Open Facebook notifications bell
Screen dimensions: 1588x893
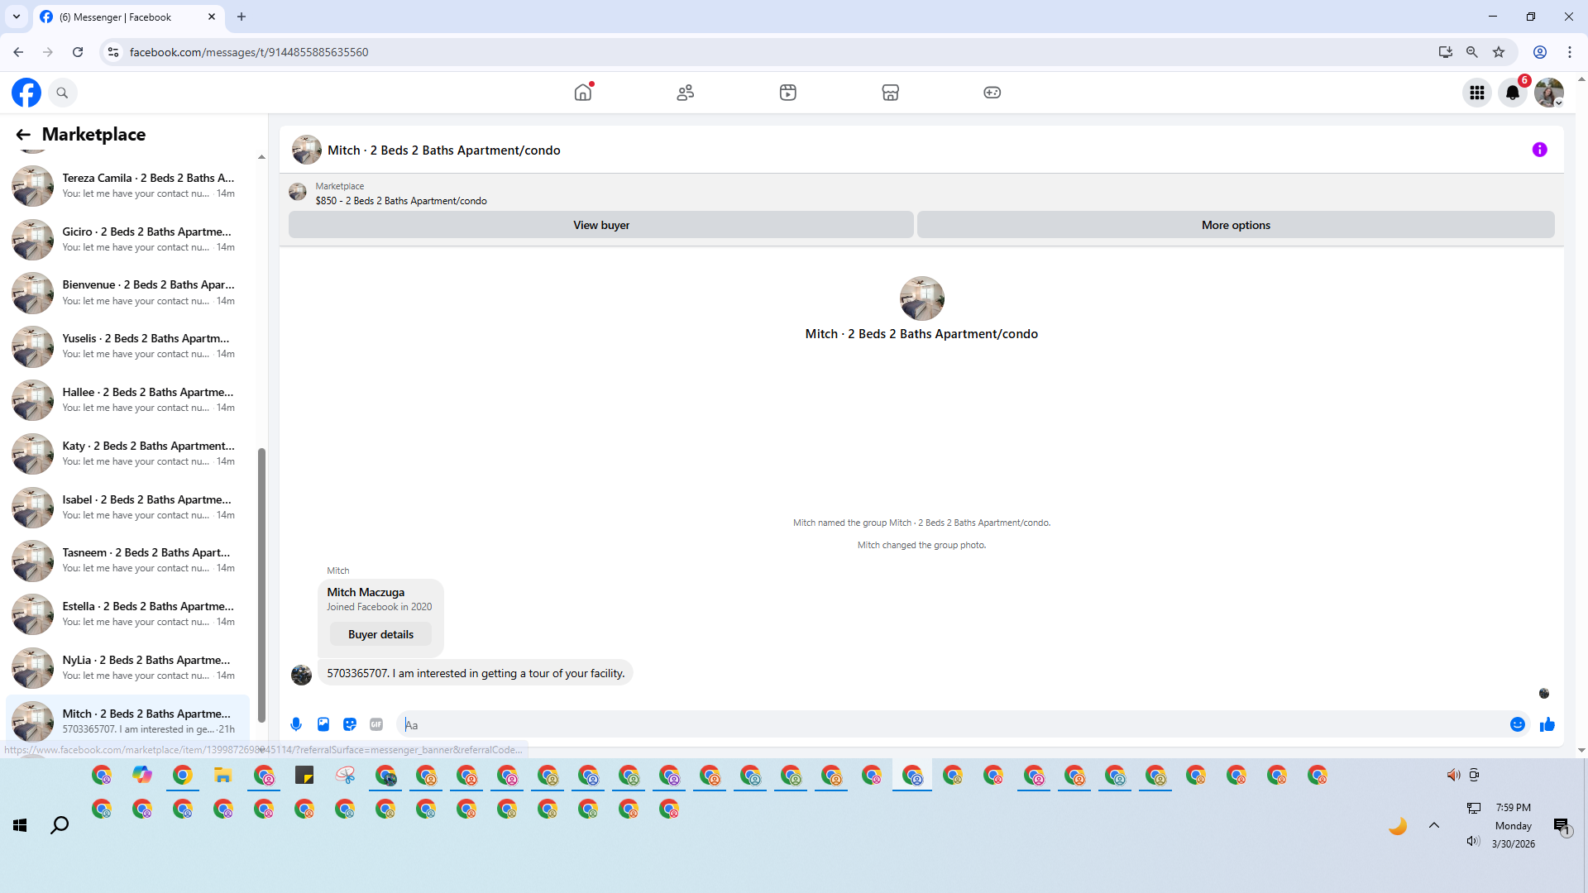[1513, 93]
